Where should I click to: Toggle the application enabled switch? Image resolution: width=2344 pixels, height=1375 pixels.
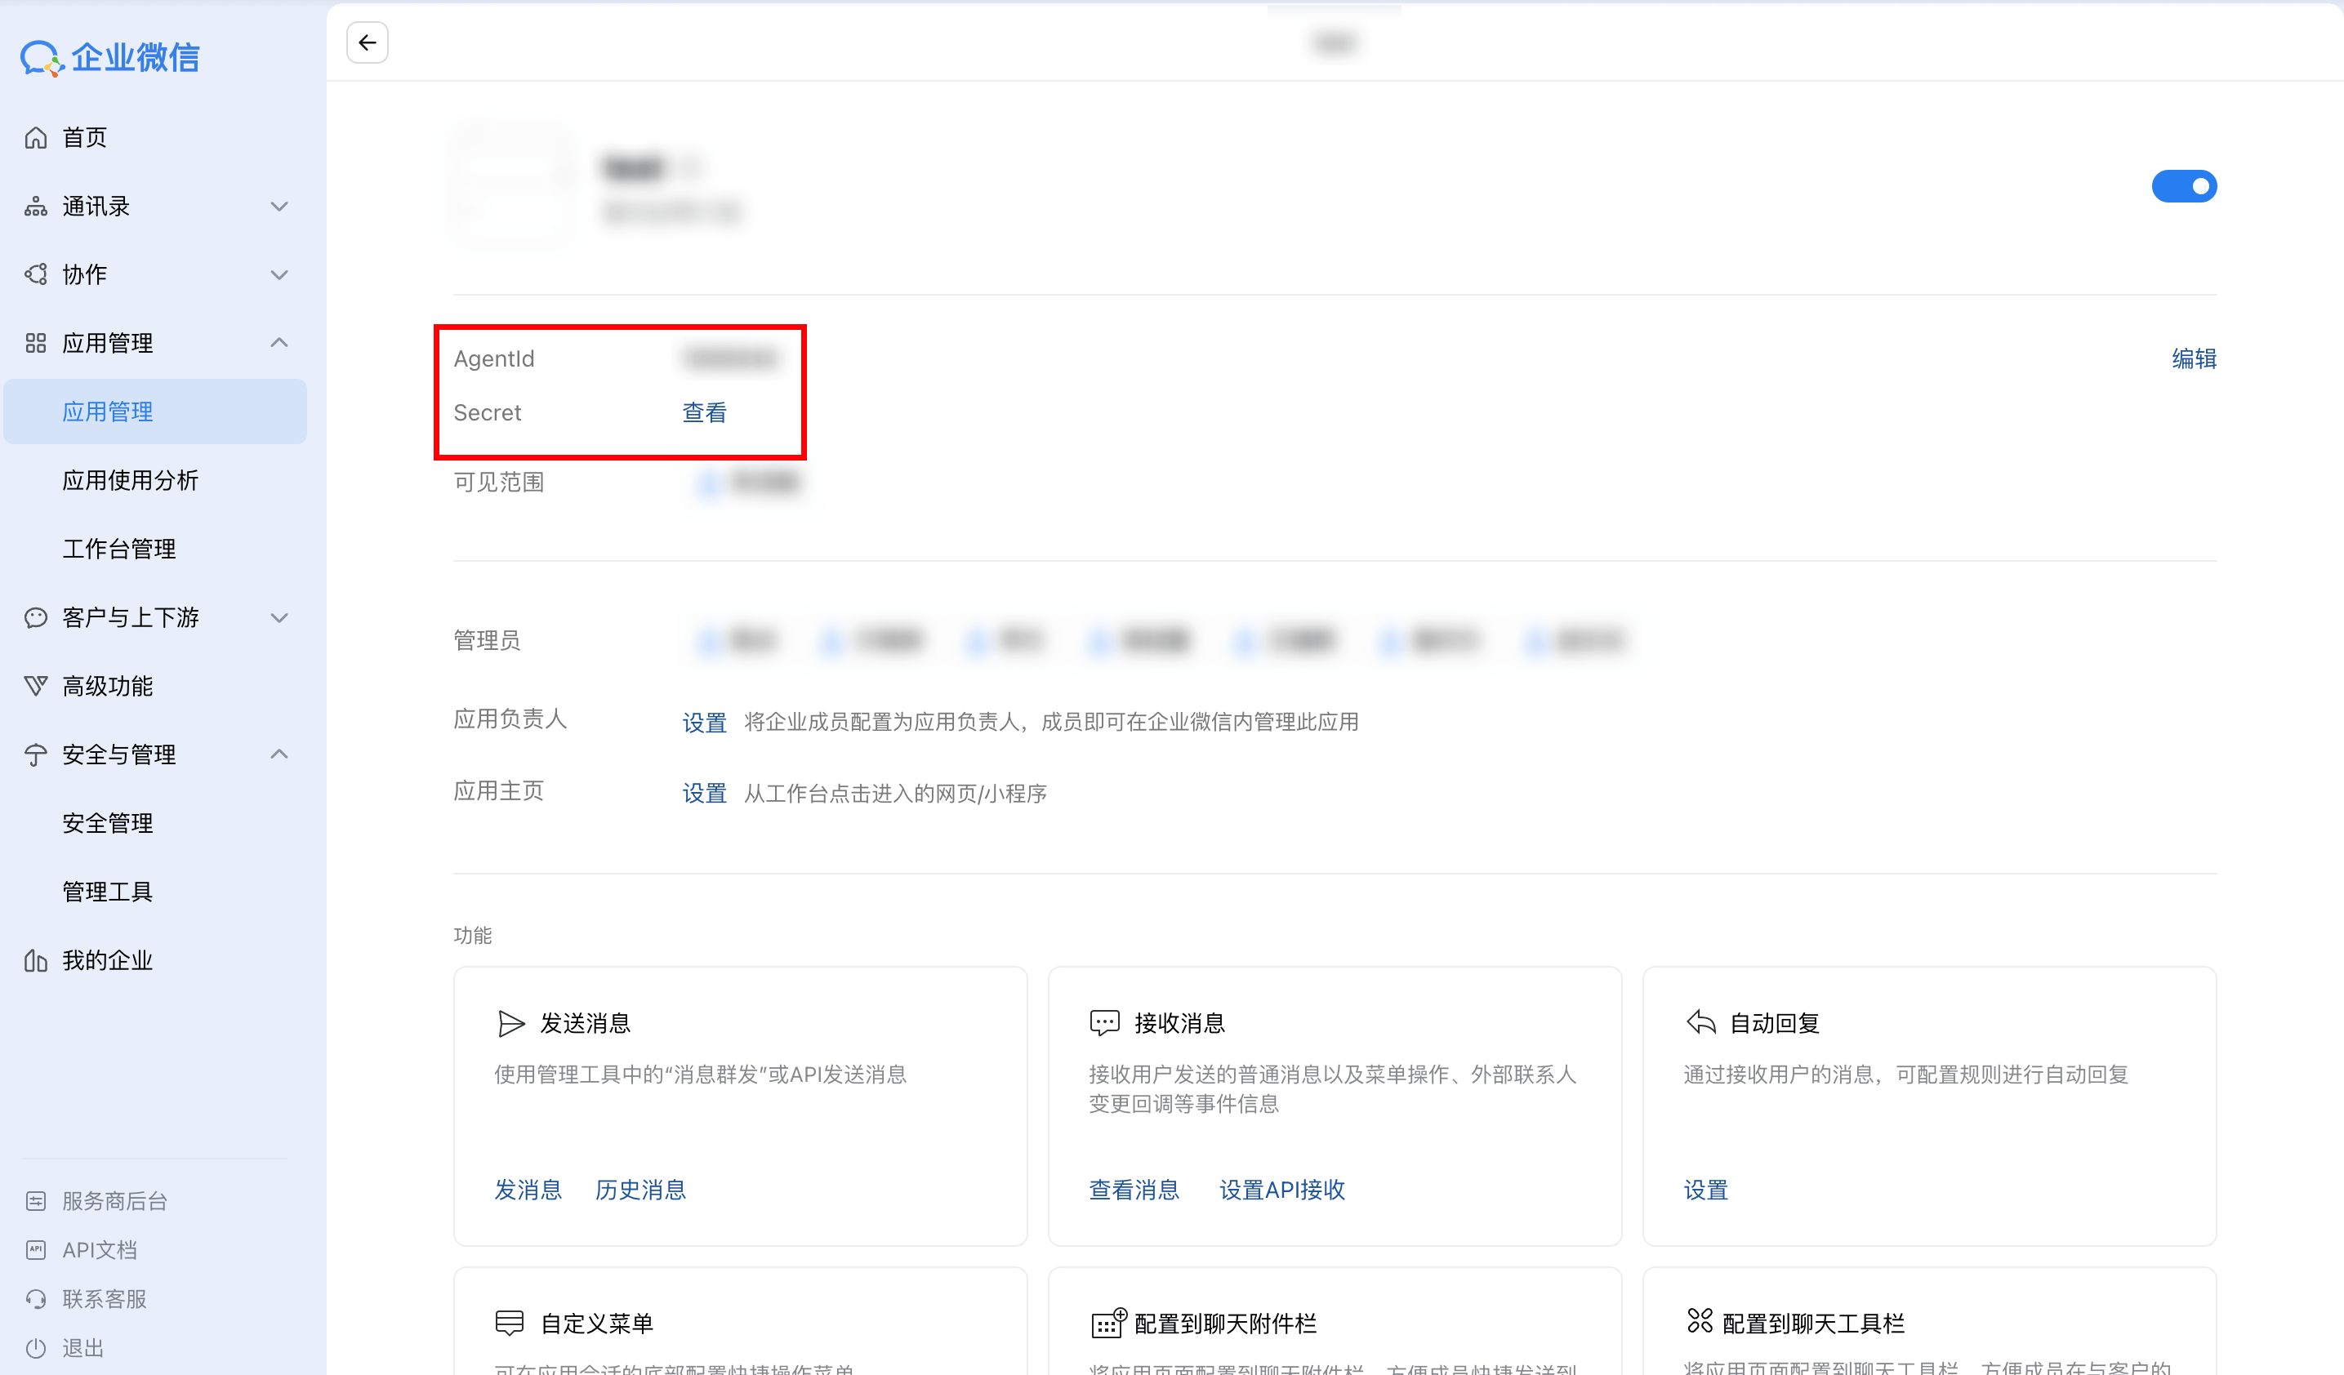point(2184,187)
